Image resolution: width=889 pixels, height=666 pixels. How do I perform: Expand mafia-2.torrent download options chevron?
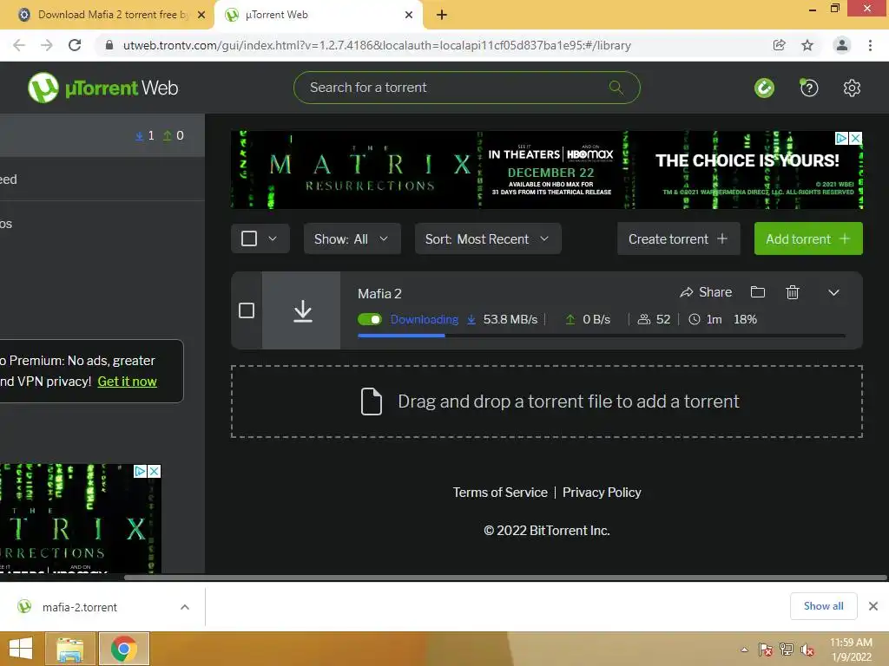pyautogui.click(x=184, y=607)
